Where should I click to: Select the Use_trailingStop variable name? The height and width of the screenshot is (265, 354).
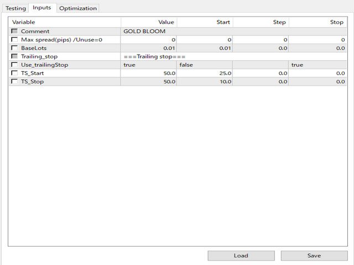[44, 65]
